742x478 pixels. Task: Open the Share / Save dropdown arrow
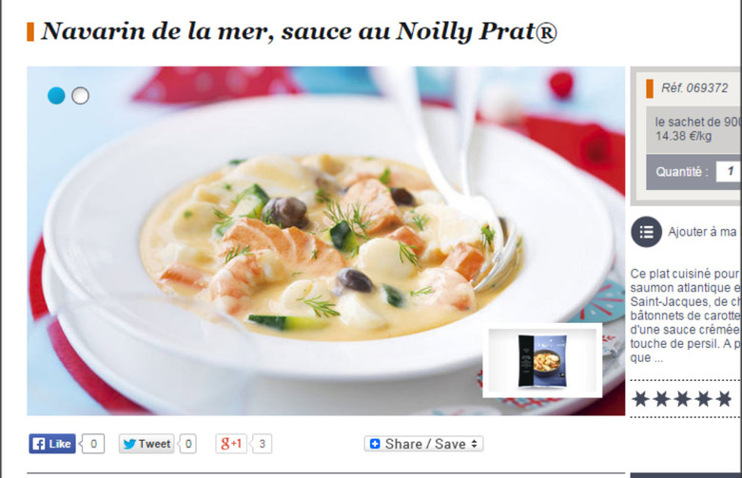(475, 444)
